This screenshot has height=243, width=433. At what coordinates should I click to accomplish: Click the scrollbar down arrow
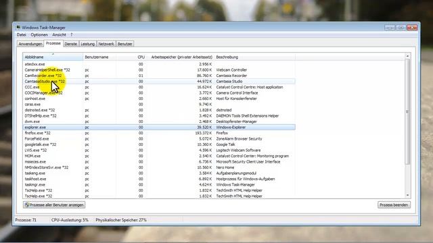407,195
